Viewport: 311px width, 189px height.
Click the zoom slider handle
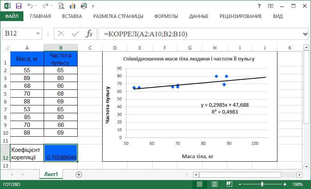click(x=262, y=184)
